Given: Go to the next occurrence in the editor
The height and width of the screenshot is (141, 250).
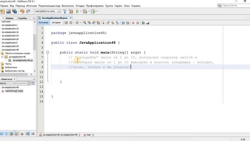Looking at the screenshot, I should (94, 23).
